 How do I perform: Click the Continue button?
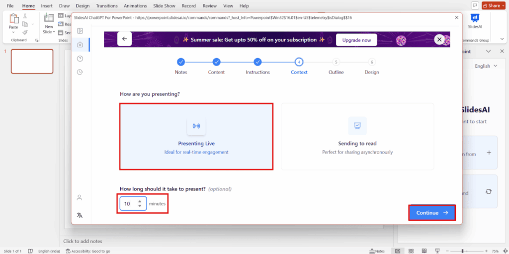431,213
